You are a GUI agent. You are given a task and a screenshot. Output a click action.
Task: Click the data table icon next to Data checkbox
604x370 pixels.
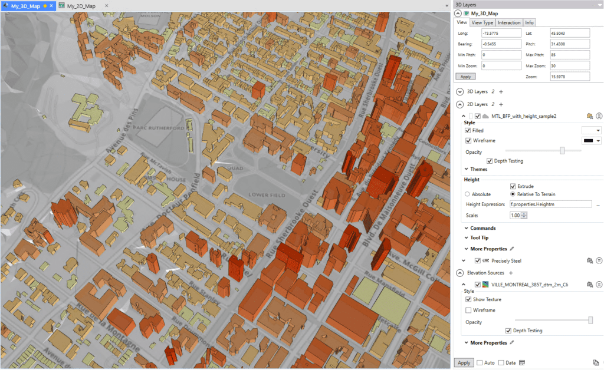point(523,362)
